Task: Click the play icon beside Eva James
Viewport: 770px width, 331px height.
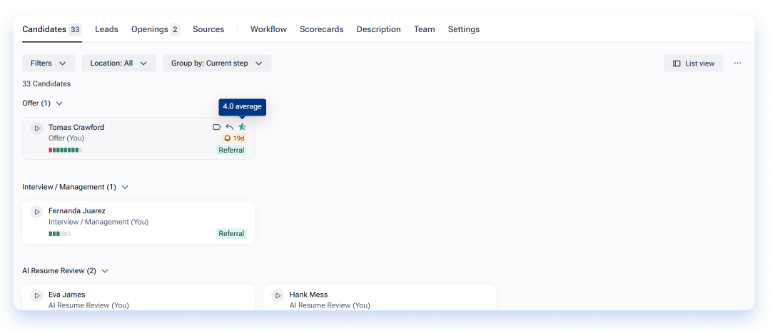Action: tap(37, 296)
